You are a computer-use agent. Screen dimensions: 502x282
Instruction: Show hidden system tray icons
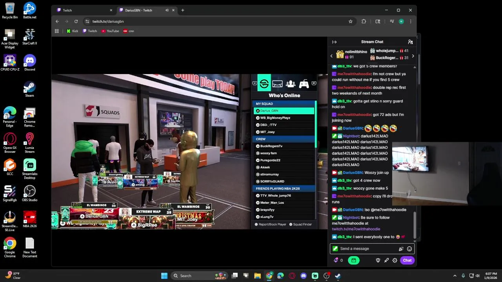455,276
